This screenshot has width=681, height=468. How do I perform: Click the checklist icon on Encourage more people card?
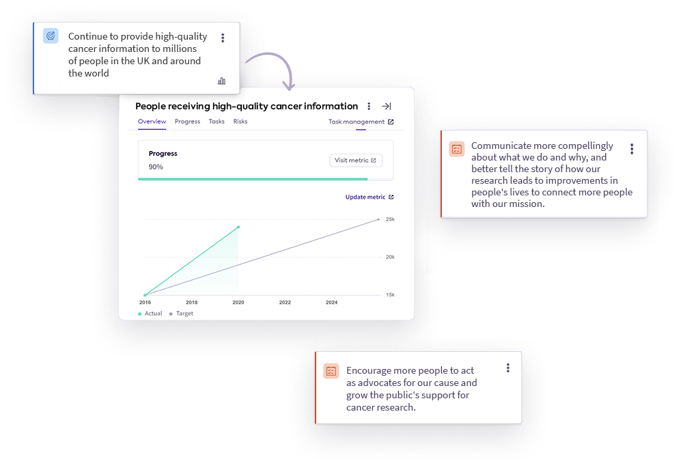pos(331,371)
